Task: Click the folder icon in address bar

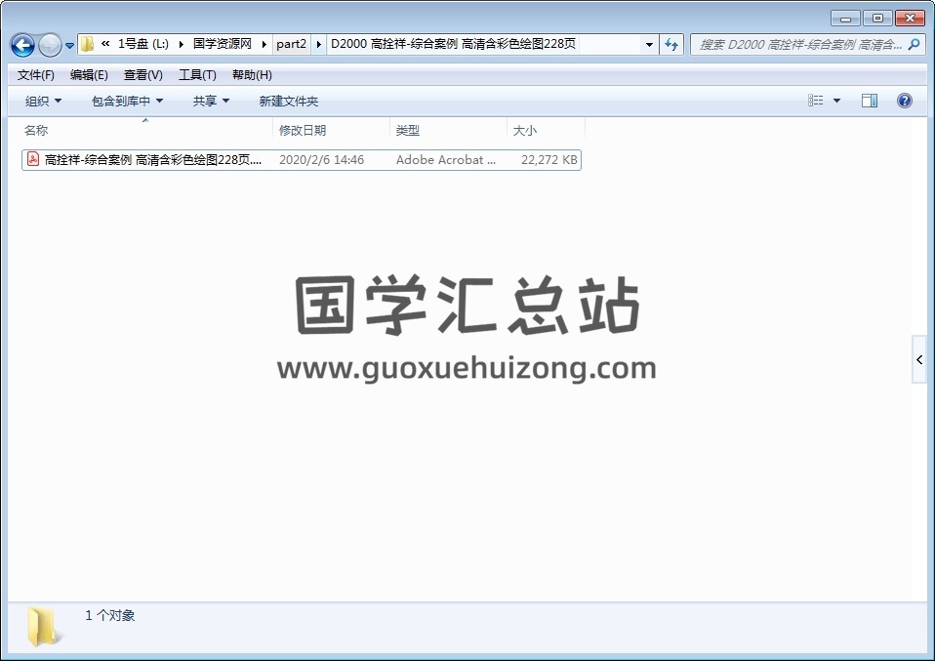Action: 87,44
